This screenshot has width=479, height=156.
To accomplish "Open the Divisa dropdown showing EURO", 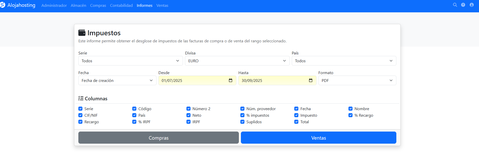I will tap(237, 61).
